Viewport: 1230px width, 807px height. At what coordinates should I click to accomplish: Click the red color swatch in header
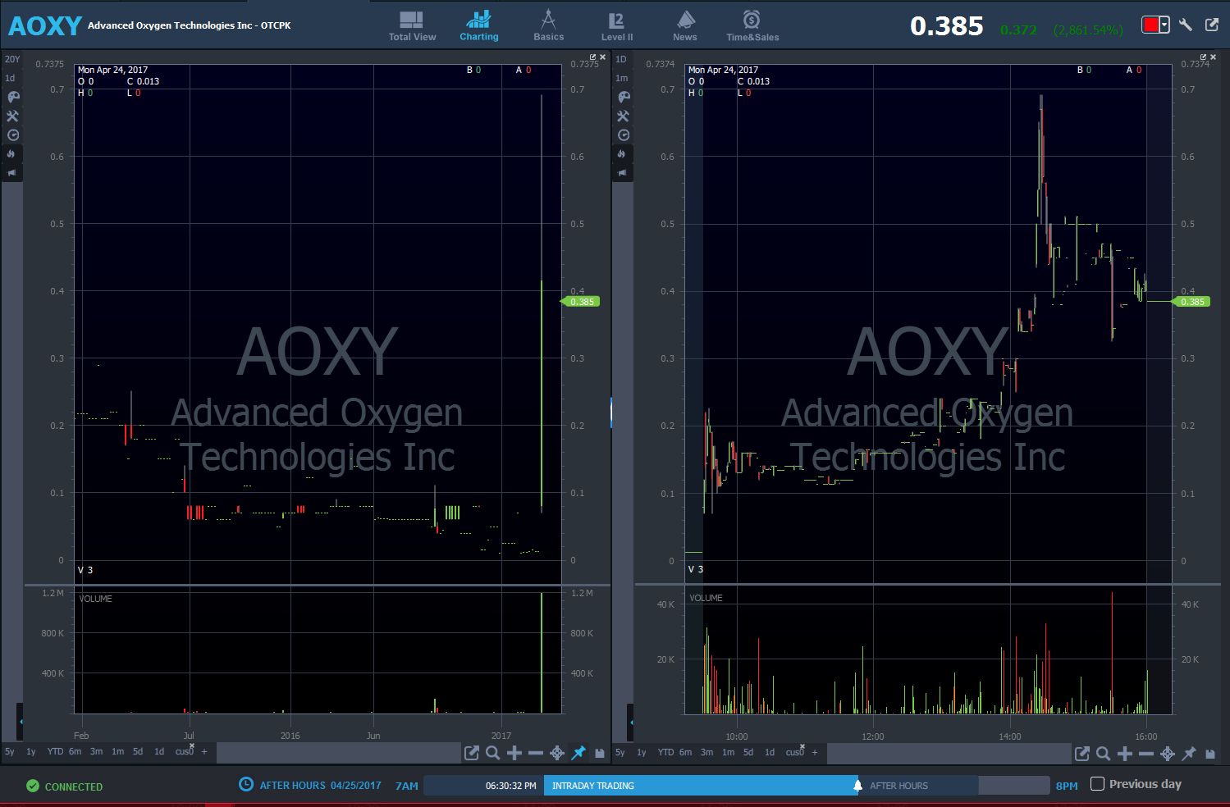click(x=1151, y=25)
